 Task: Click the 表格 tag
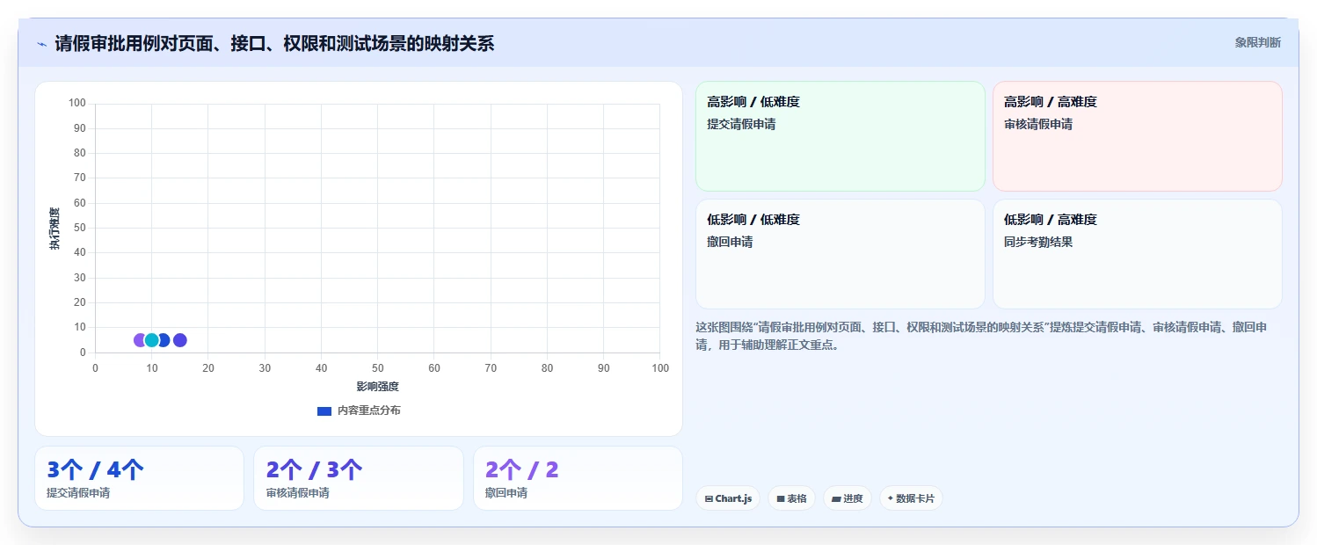(791, 498)
